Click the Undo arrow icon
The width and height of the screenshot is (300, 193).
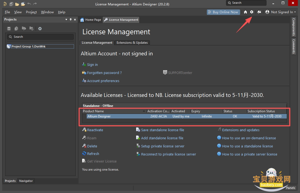pos(29,4)
